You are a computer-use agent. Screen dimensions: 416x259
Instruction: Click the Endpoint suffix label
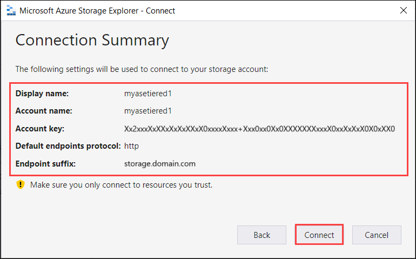45,164
